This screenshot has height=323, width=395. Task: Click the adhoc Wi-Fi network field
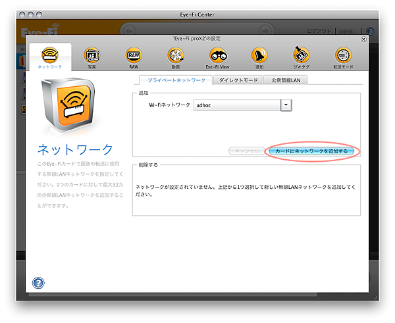pyautogui.click(x=237, y=105)
